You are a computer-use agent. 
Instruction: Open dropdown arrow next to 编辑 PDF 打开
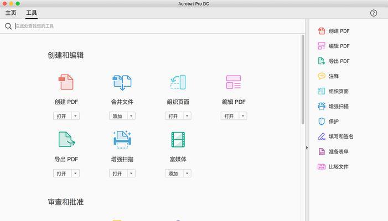[x=243, y=116]
